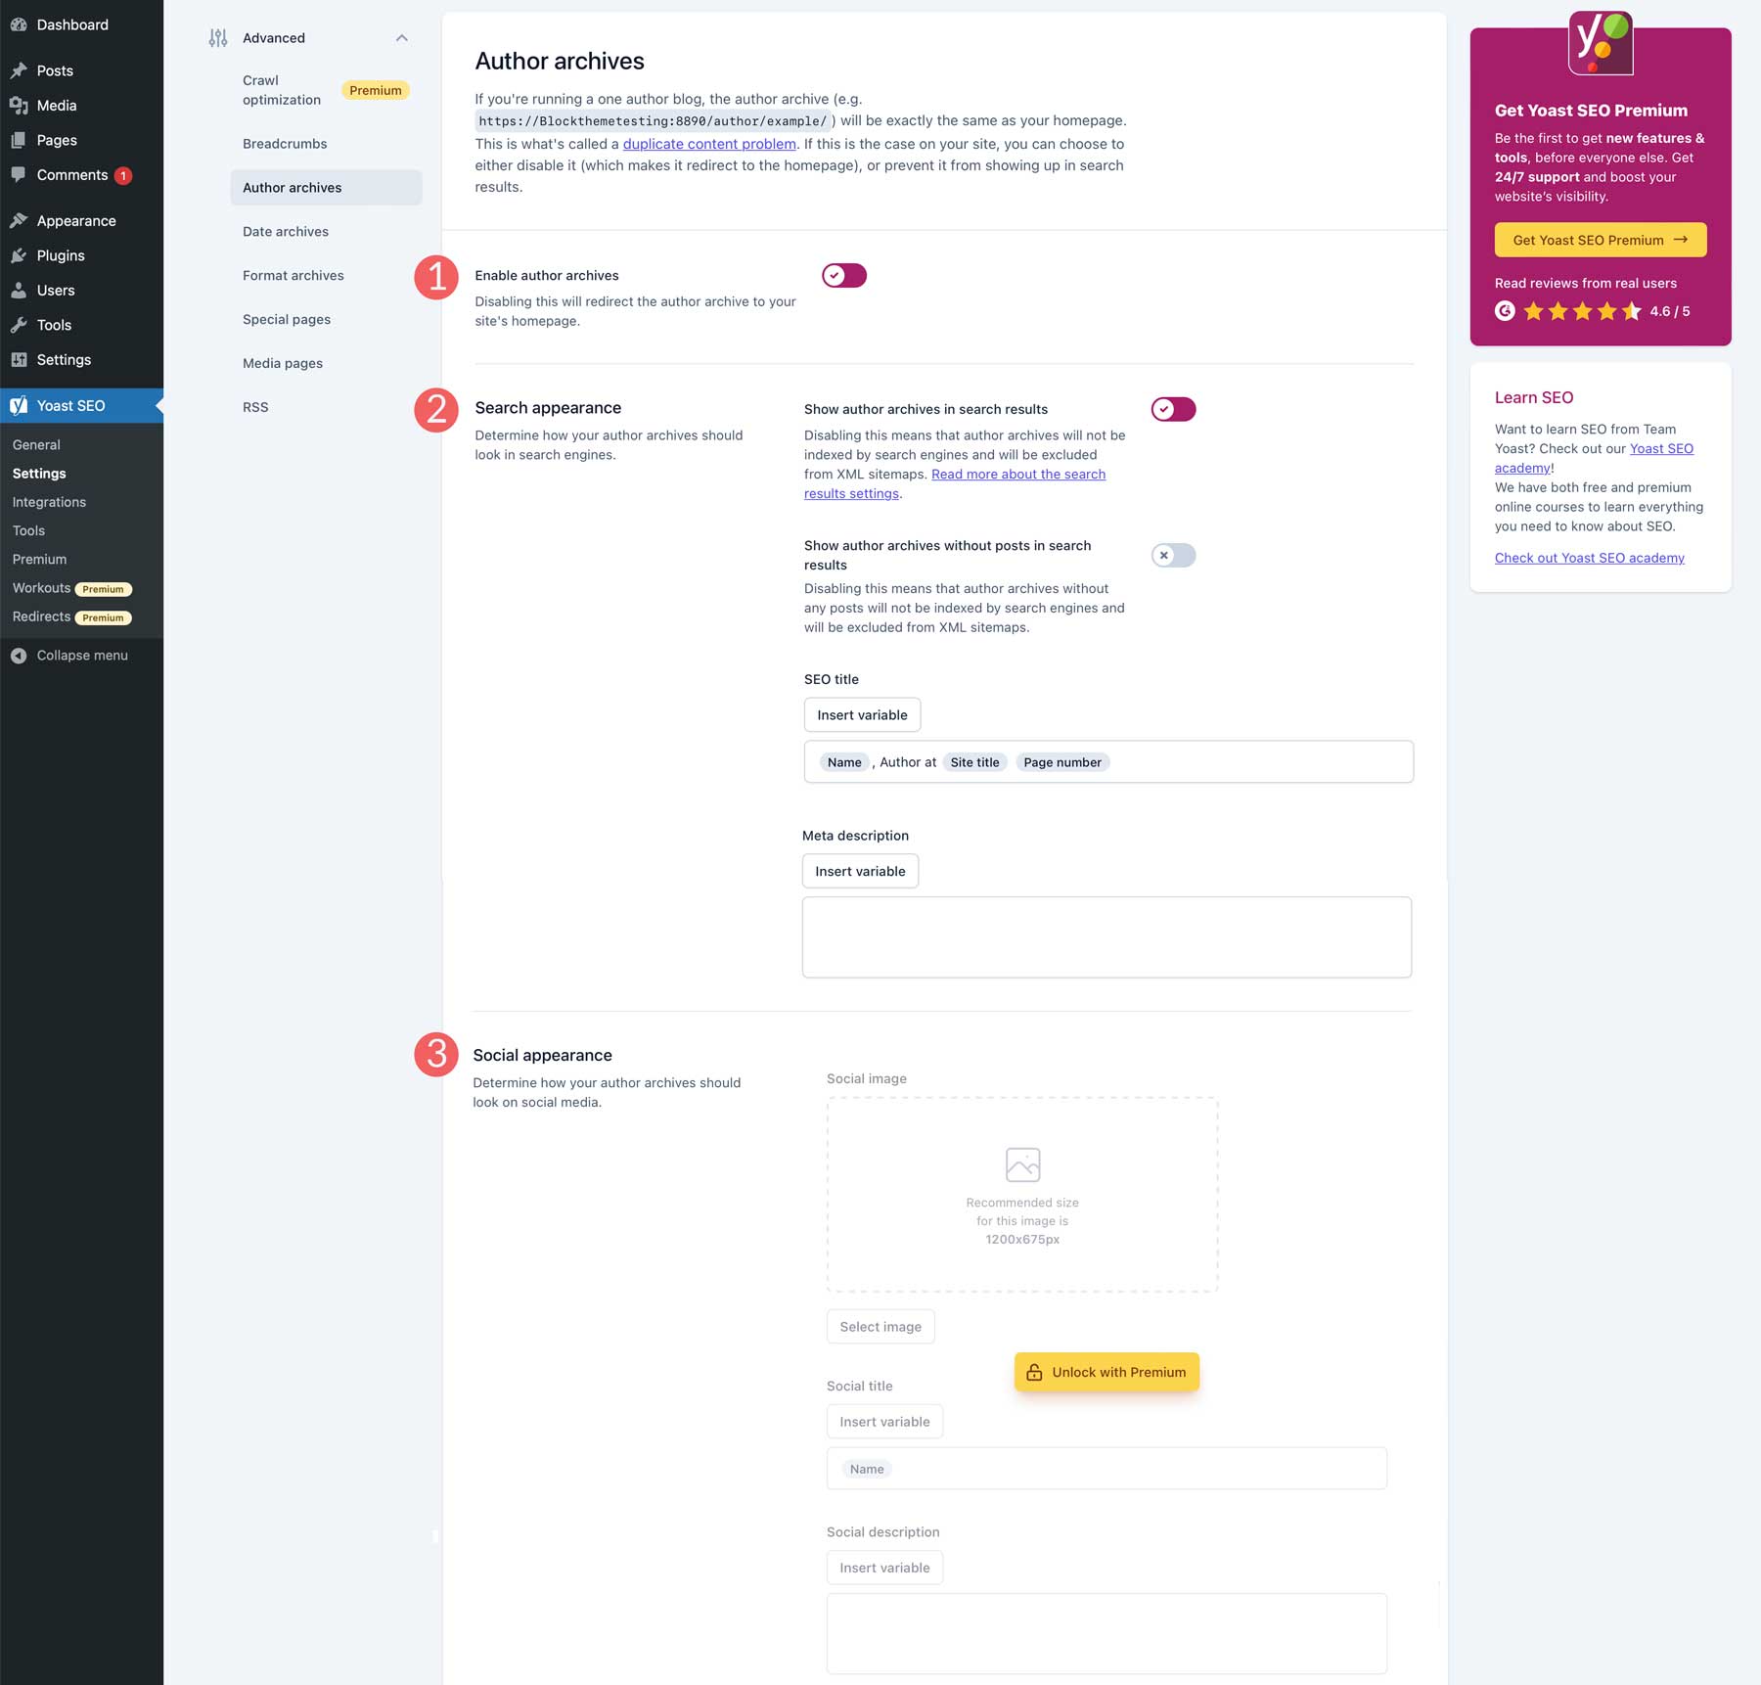Click the Yoast logo on Premium card
Image resolution: width=1761 pixels, height=1685 pixels.
(x=1601, y=43)
